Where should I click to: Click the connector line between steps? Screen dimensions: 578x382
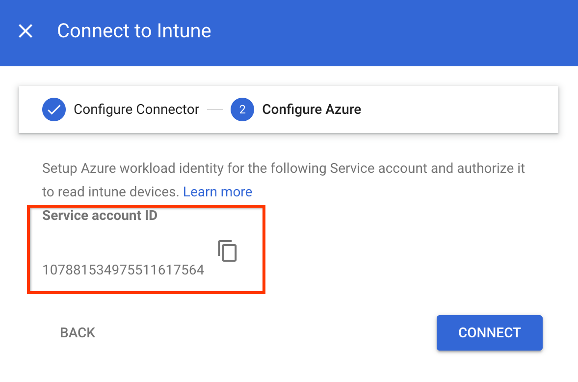pyautogui.click(x=215, y=109)
